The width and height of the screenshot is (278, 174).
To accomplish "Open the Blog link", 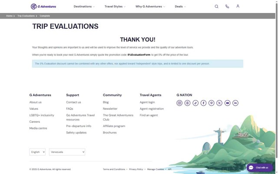I will click(x=106, y=102).
